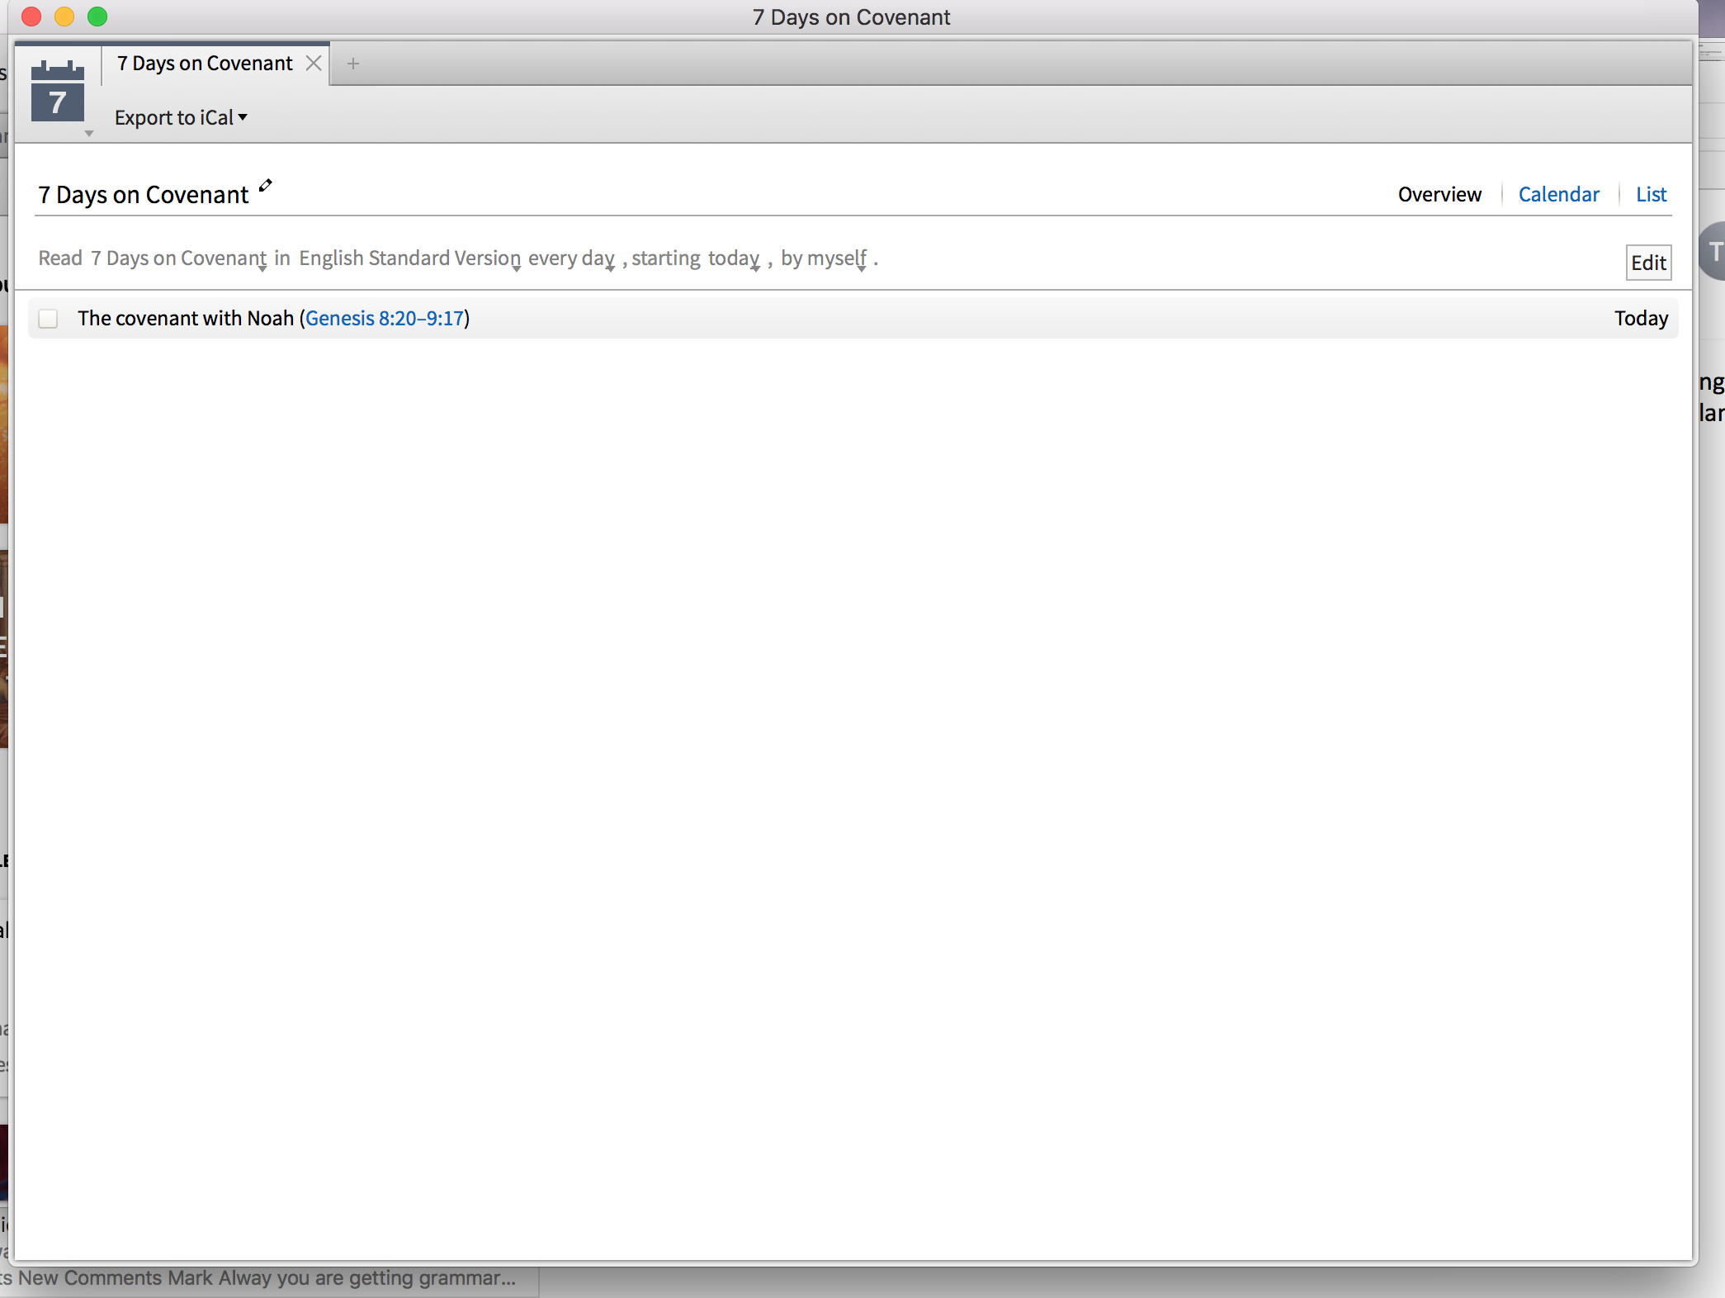Change 7 Days on Covenant reading selection
The width and height of the screenshot is (1725, 1298).
coord(178,258)
